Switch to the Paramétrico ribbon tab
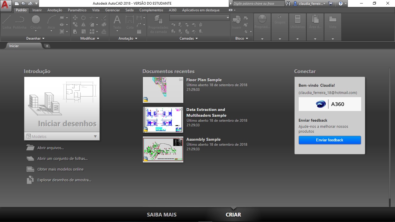The height and width of the screenshot is (222, 395). click(77, 10)
